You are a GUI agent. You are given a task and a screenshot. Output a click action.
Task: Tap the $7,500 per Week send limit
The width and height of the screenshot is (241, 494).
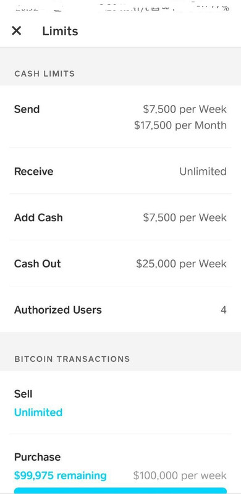click(185, 109)
